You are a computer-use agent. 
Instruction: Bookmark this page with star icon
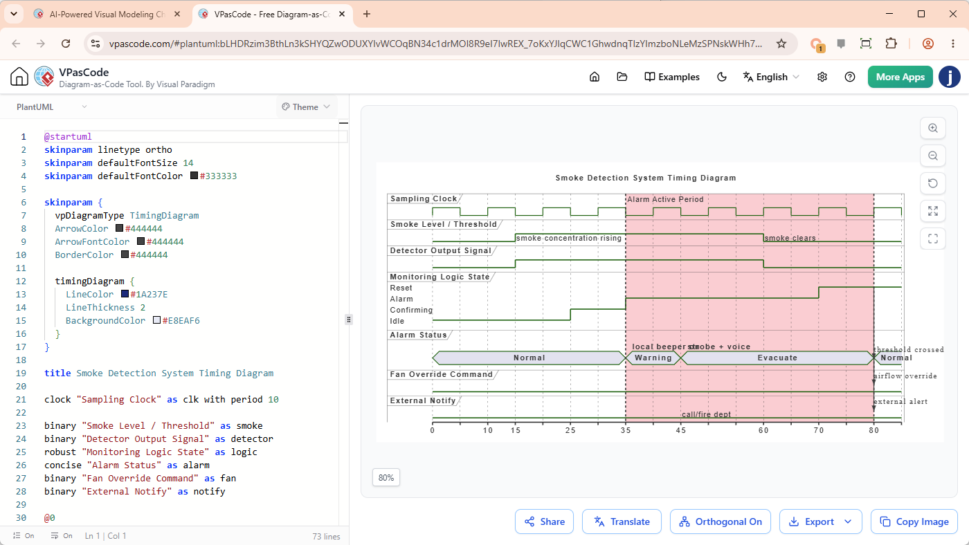click(781, 44)
